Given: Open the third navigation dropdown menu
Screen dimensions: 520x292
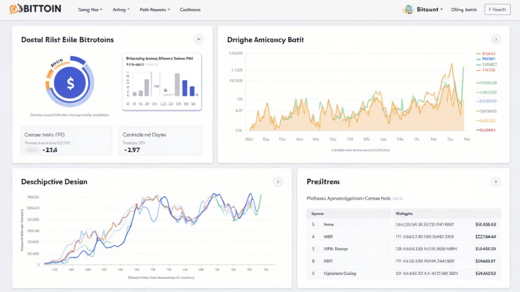Looking at the screenshot, I should tap(154, 10).
